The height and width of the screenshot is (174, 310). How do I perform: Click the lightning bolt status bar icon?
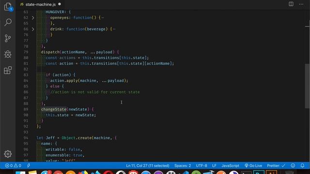[x=29, y=165]
